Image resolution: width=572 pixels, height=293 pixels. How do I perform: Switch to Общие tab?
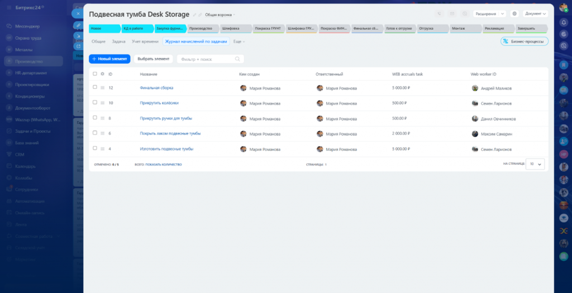click(98, 41)
